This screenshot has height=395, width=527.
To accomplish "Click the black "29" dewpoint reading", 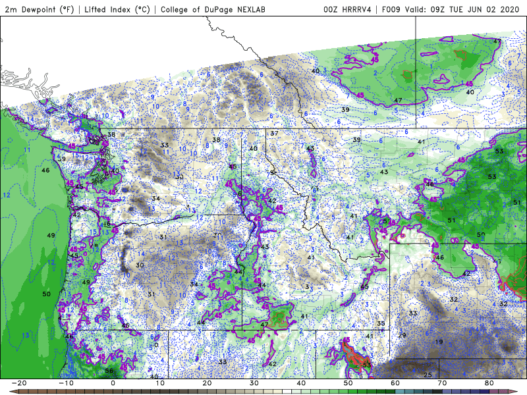I will pos(402,335).
